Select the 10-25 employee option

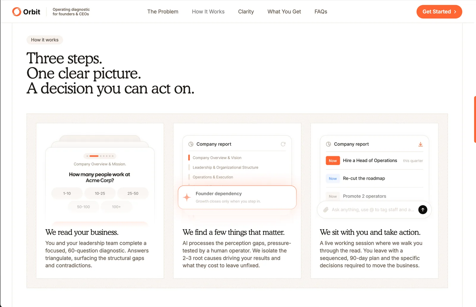pos(100,193)
